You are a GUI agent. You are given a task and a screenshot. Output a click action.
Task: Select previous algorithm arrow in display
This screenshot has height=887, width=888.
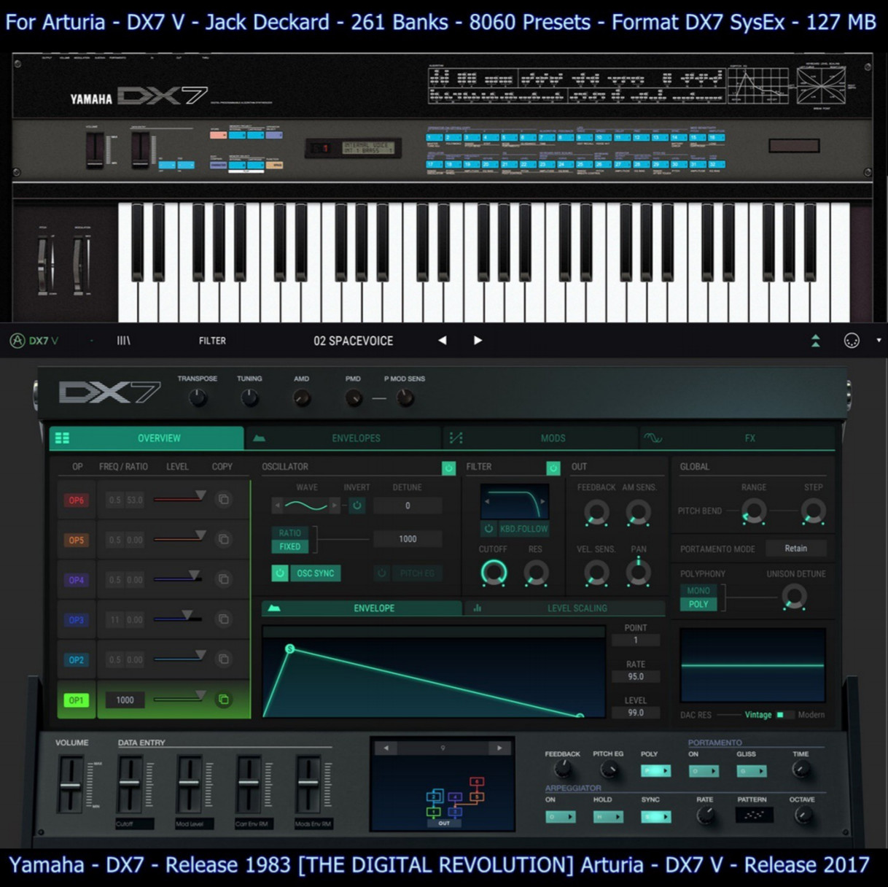[x=386, y=748]
